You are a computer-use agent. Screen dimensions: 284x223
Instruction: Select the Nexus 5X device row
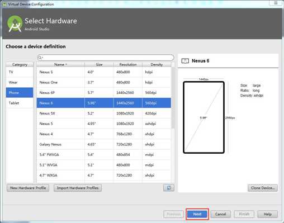[104, 113]
